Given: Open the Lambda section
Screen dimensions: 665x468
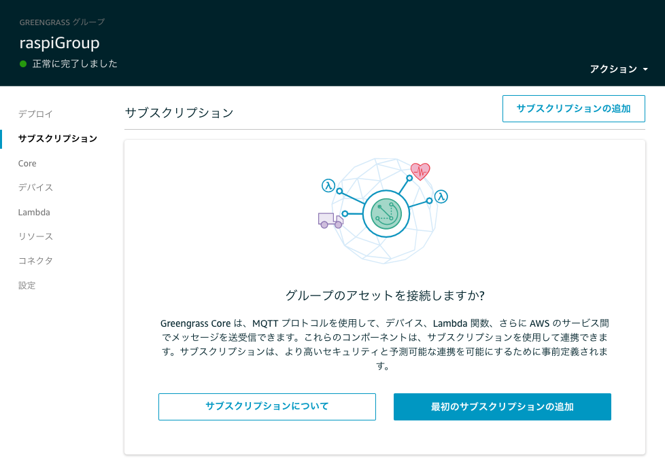Looking at the screenshot, I should click(34, 212).
